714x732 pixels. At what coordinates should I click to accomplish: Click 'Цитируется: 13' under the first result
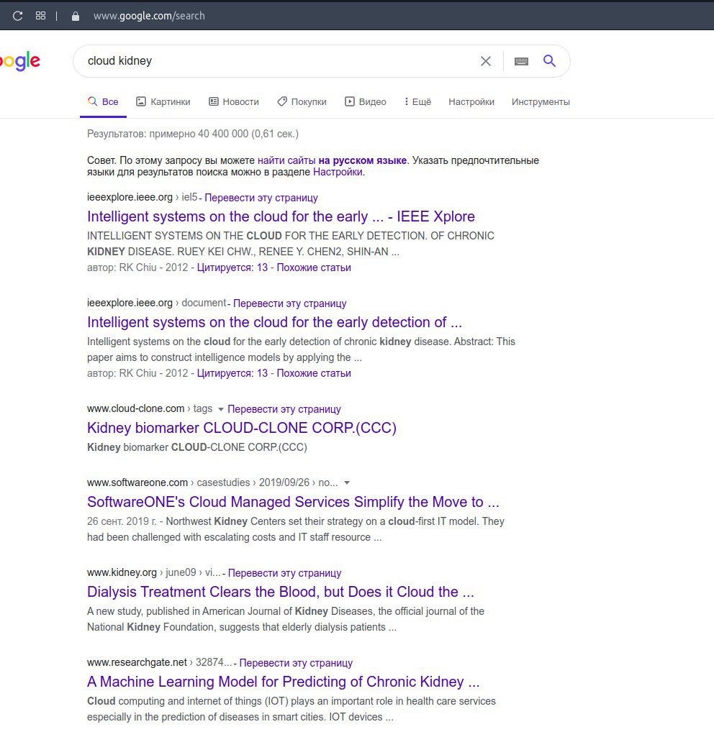[232, 268]
